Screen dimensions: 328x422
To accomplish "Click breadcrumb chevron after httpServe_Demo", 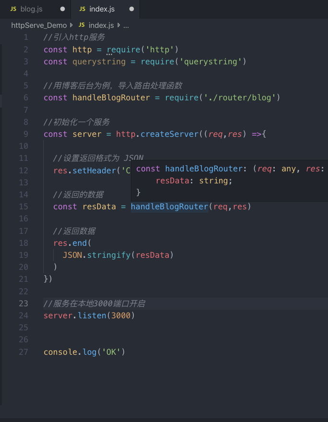I will pos(71,25).
